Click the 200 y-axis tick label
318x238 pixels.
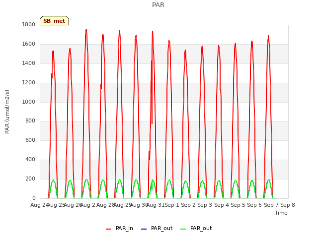pyautogui.click(x=30, y=178)
